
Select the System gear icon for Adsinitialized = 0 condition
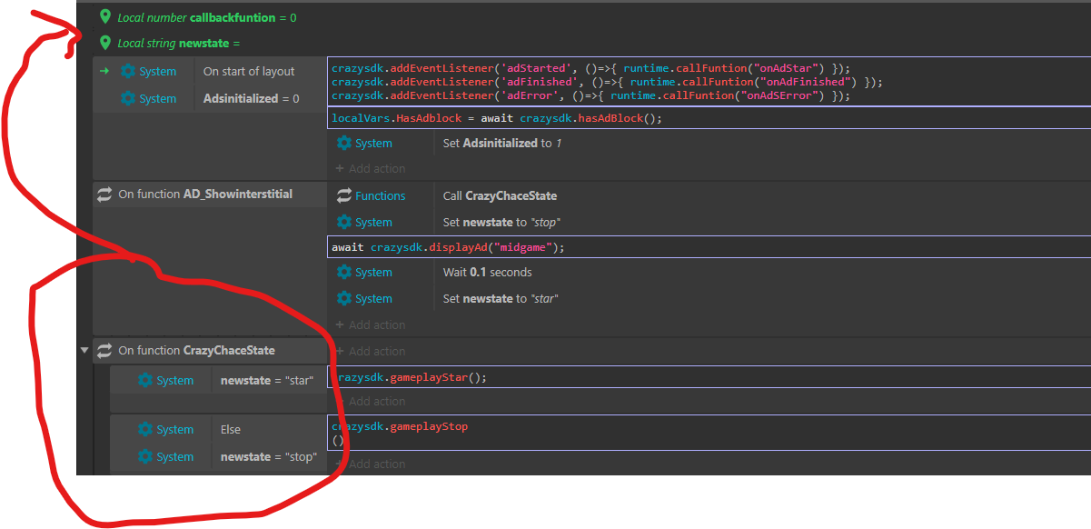(128, 98)
